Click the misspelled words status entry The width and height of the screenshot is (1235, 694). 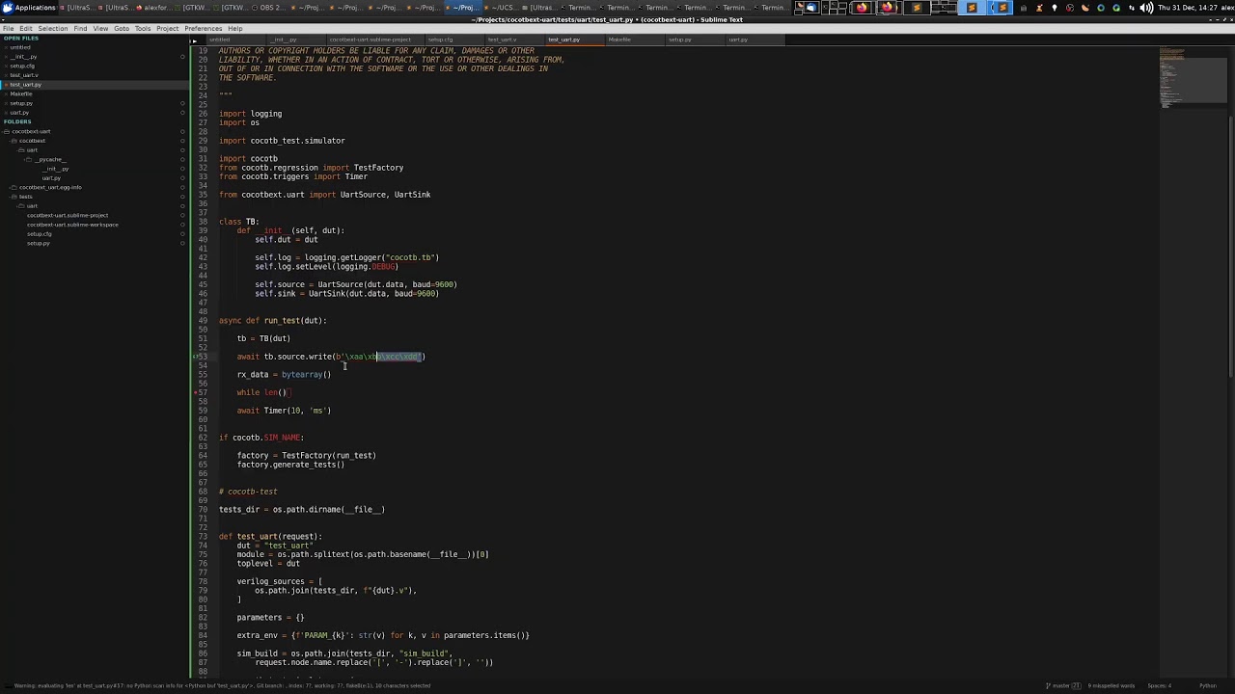coord(1113,685)
